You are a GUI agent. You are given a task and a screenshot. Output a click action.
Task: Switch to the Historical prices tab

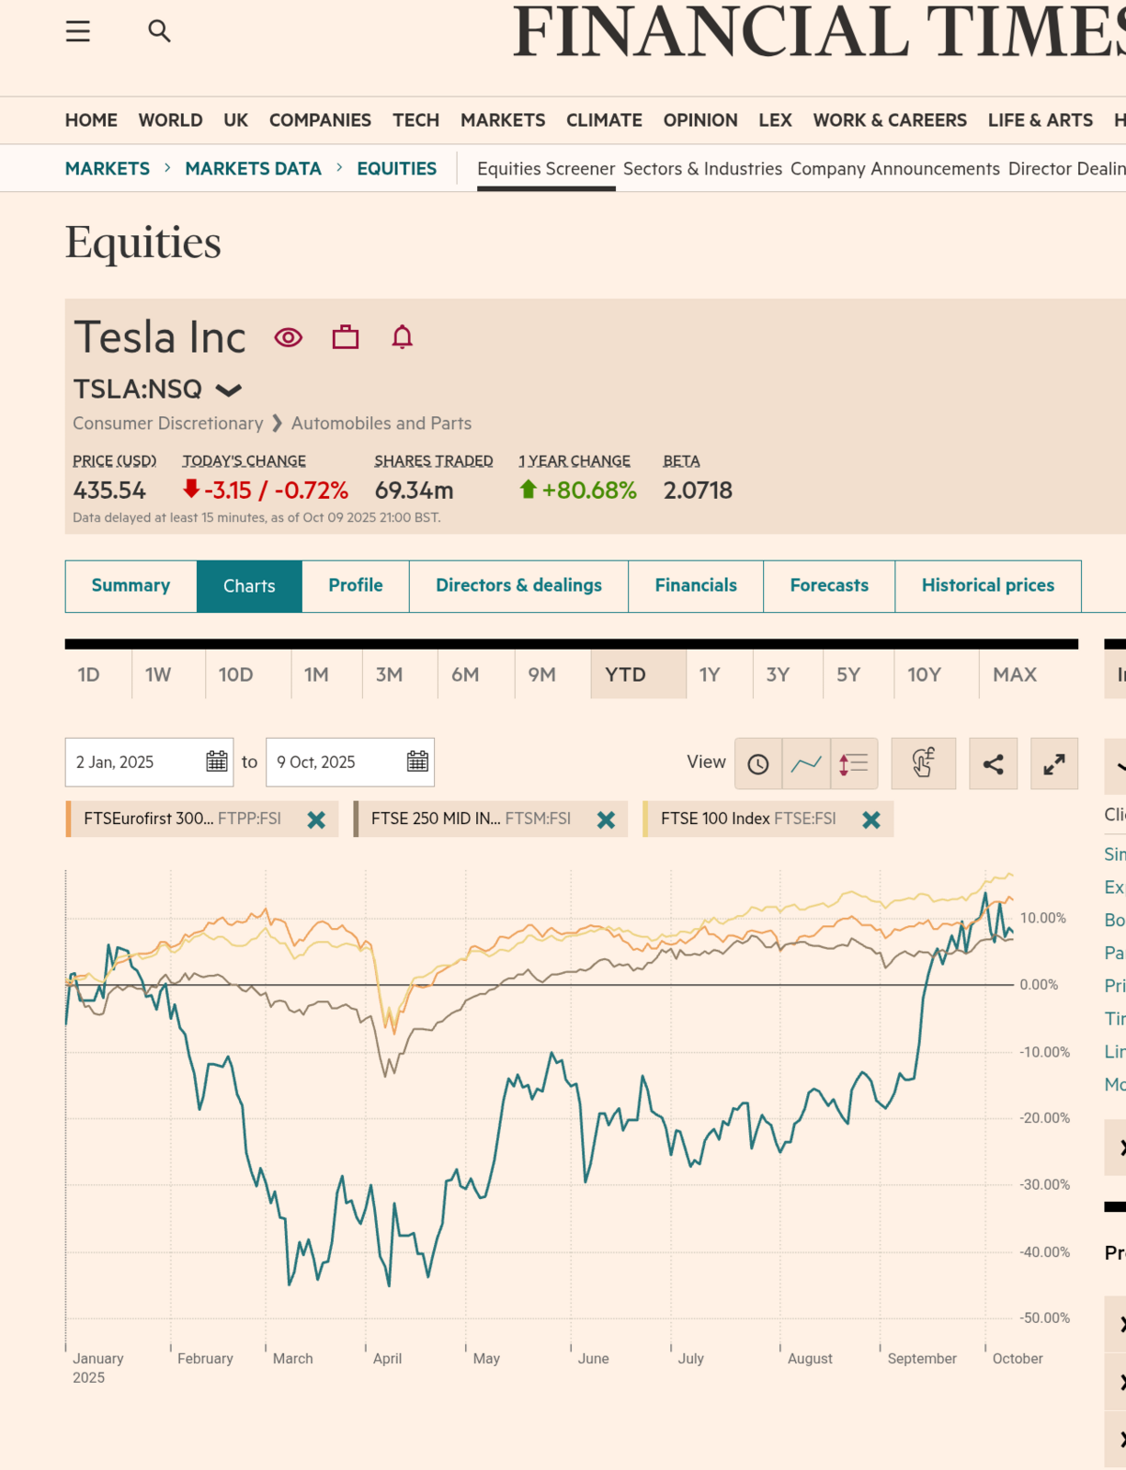pos(987,585)
